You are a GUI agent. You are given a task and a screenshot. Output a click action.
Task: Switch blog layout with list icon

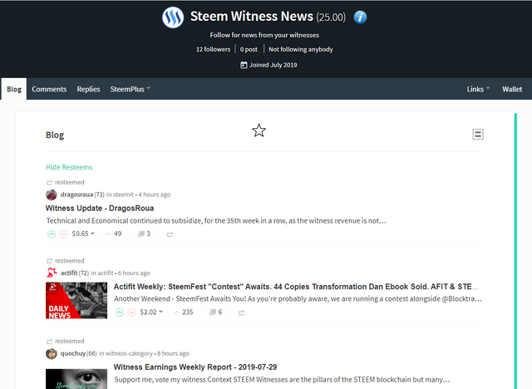tap(478, 135)
